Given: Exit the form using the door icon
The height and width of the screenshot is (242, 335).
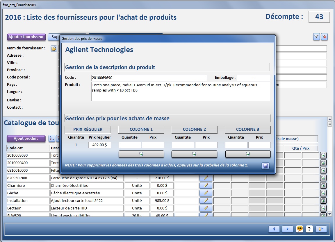Looking at the screenshot, I should (x=321, y=229).
